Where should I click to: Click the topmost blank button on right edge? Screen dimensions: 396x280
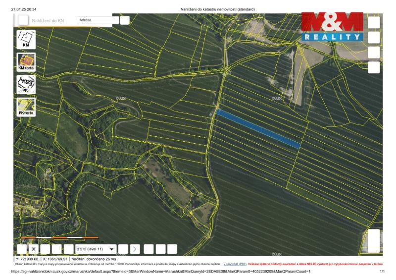(374, 22)
